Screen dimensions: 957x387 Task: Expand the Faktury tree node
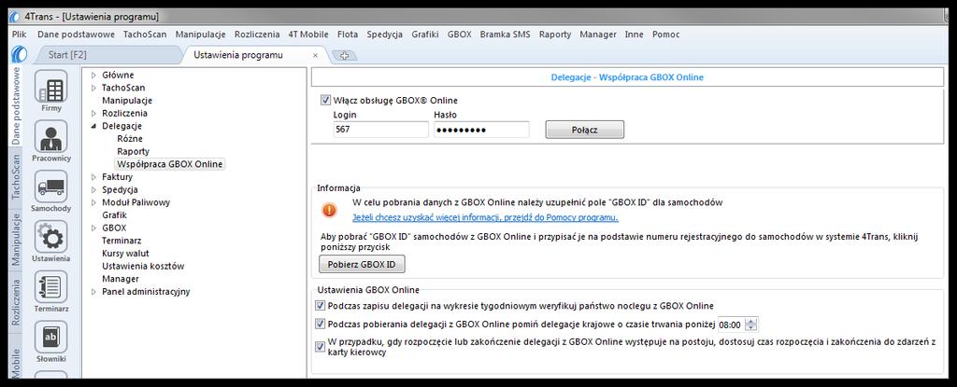click(93, 177)
